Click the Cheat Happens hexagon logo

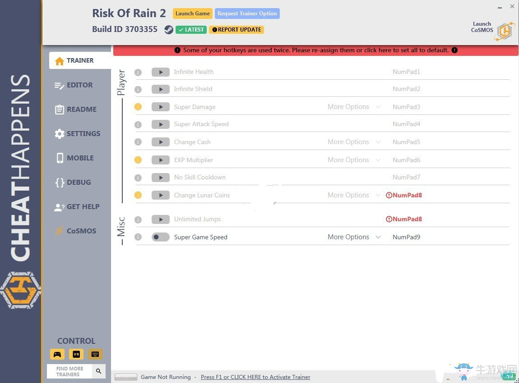point(20,290)
